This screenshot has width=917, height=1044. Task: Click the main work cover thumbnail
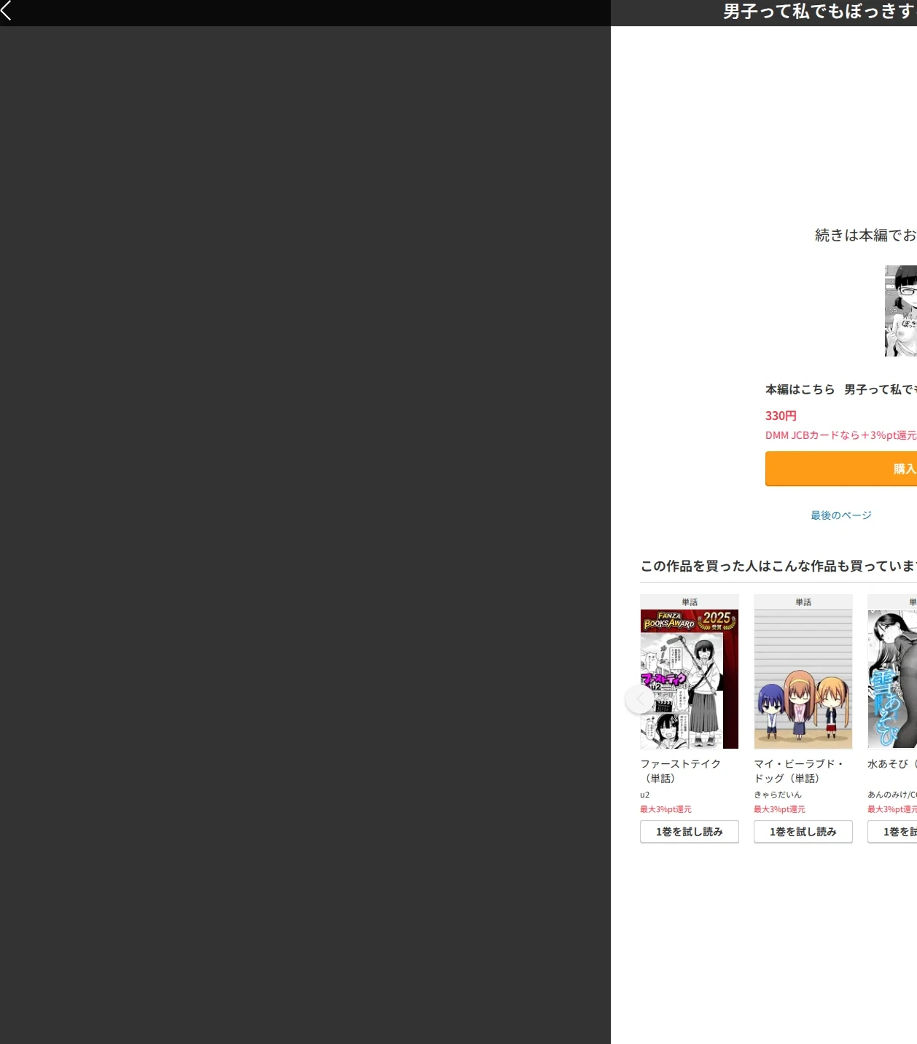[x=901, y=311]
